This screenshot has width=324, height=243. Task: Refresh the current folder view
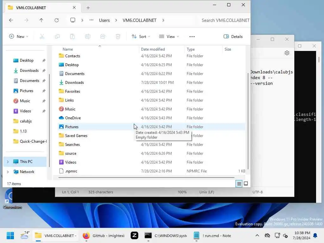pos(57,20)
